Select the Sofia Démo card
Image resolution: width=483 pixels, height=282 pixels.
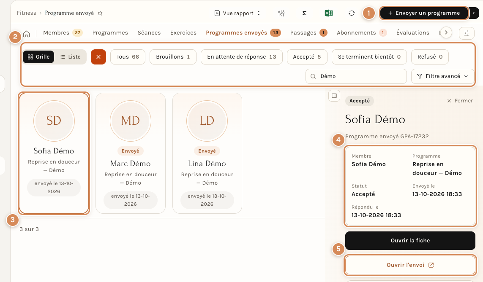[54, 153]
